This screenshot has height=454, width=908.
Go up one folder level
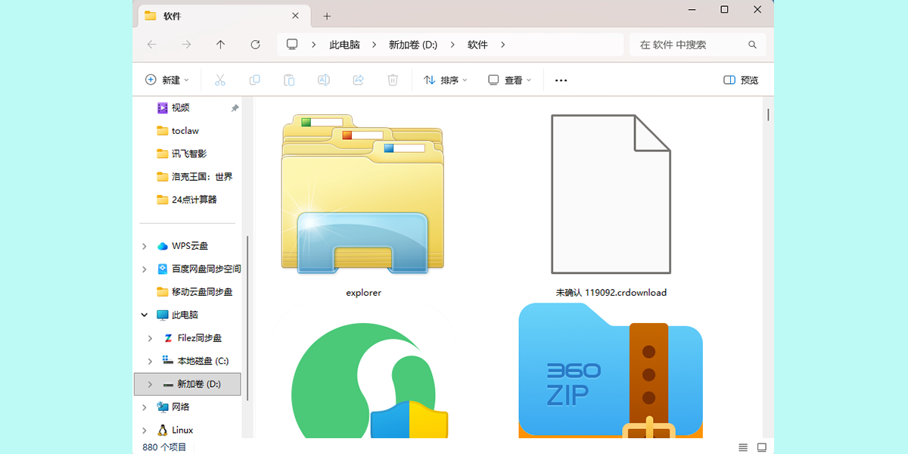click(x=220, y=45)
